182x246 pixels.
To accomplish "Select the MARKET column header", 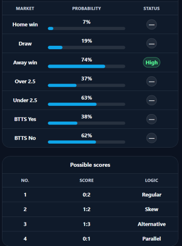I will 25,8.
